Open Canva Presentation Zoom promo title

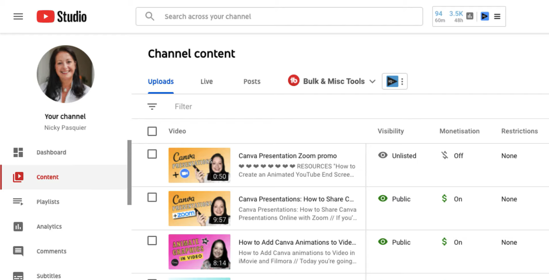[x=287, y=156]
